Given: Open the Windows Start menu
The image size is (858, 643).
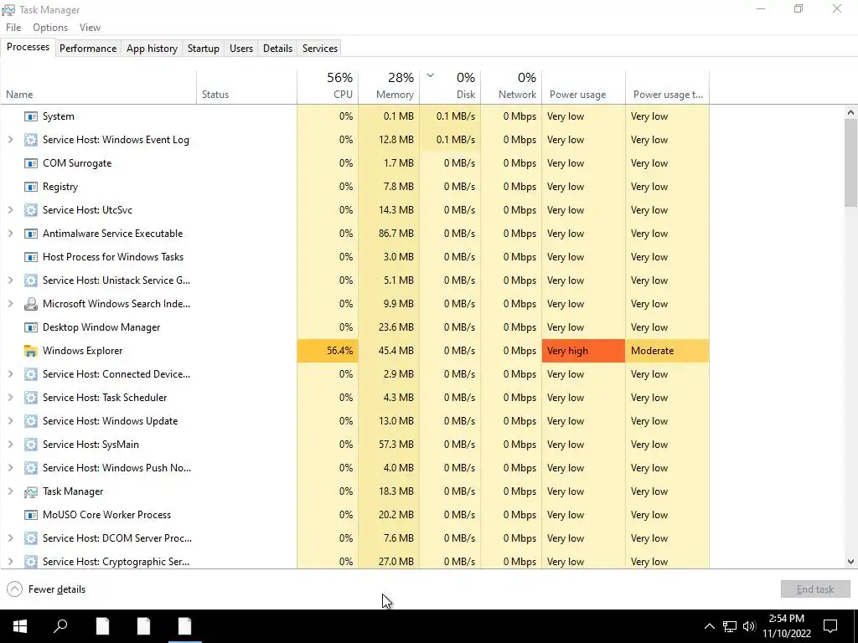Looking at the screenshot, I should [20, 626].
